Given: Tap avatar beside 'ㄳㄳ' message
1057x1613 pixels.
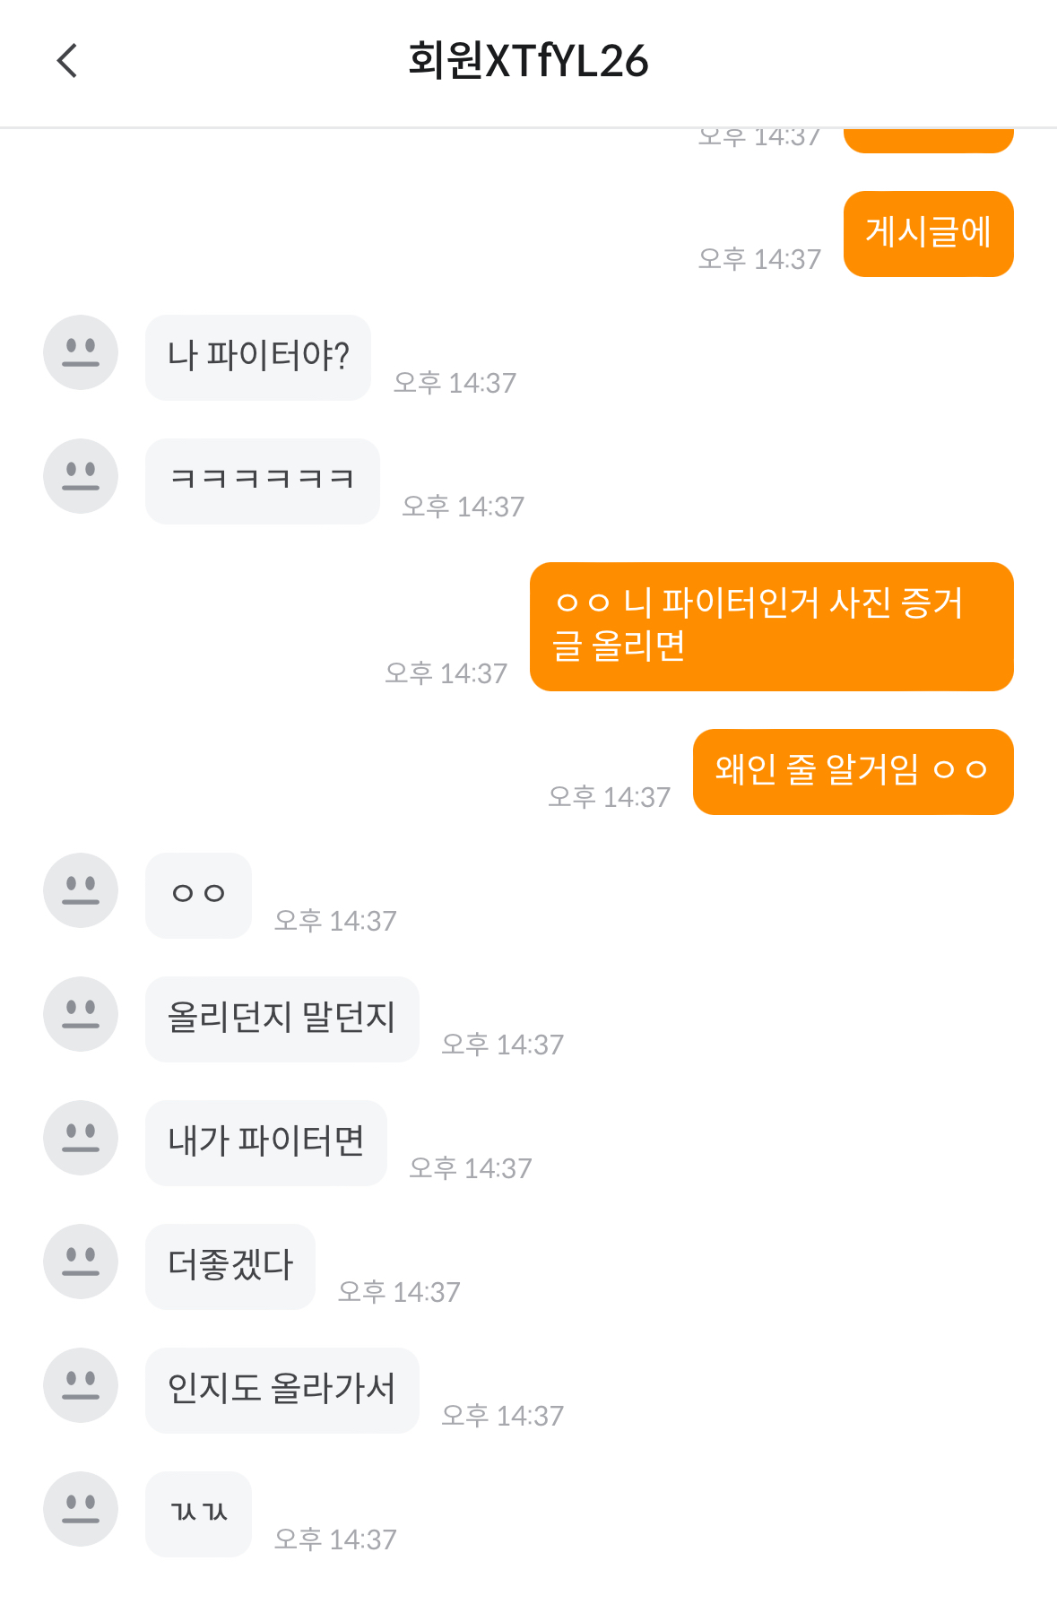Looking at the screenshot, I should [81, 1509].
